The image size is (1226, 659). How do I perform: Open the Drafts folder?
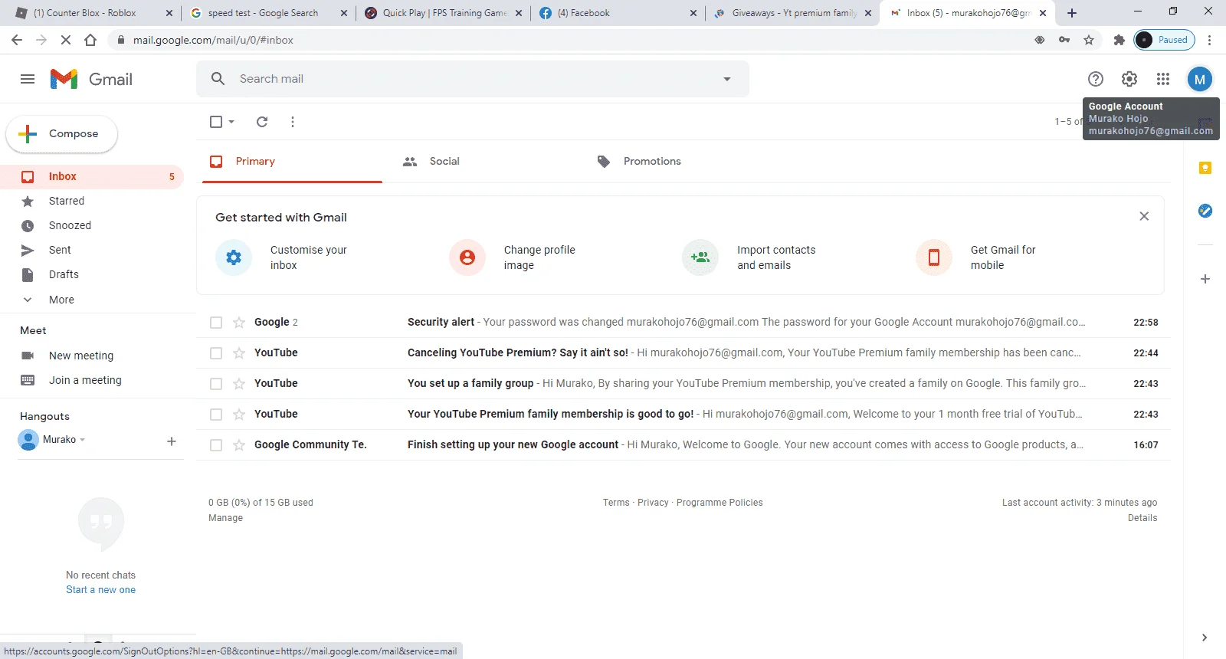pyautogui.click(x=92, y=274)
